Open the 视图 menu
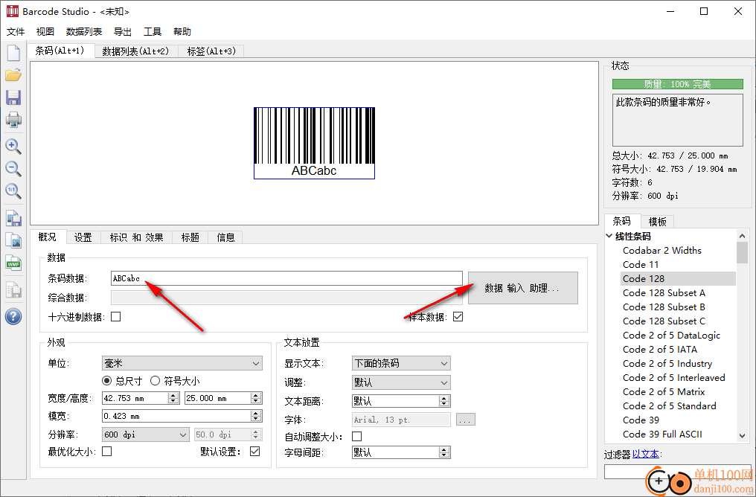This screenshot has width=756, height=497. click(45, 32)
